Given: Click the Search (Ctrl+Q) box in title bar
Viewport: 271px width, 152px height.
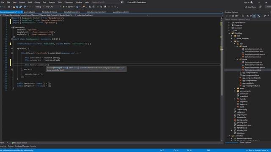Looking at the screenshot, I should [105, 2].
